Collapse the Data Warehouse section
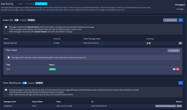Image resolution: width=187 pixels, height=110 pixels. tap(181, 83)
